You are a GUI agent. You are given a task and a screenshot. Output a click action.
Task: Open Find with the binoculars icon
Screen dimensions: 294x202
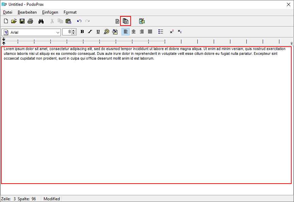click(41, 21)
